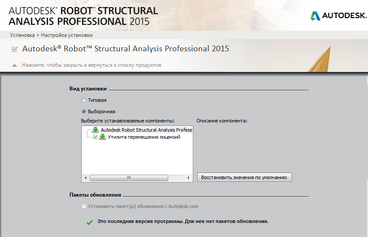Select Autodesk Robot Structural Analysis tree item
The image size is (368, 237).
pos(146,130)
